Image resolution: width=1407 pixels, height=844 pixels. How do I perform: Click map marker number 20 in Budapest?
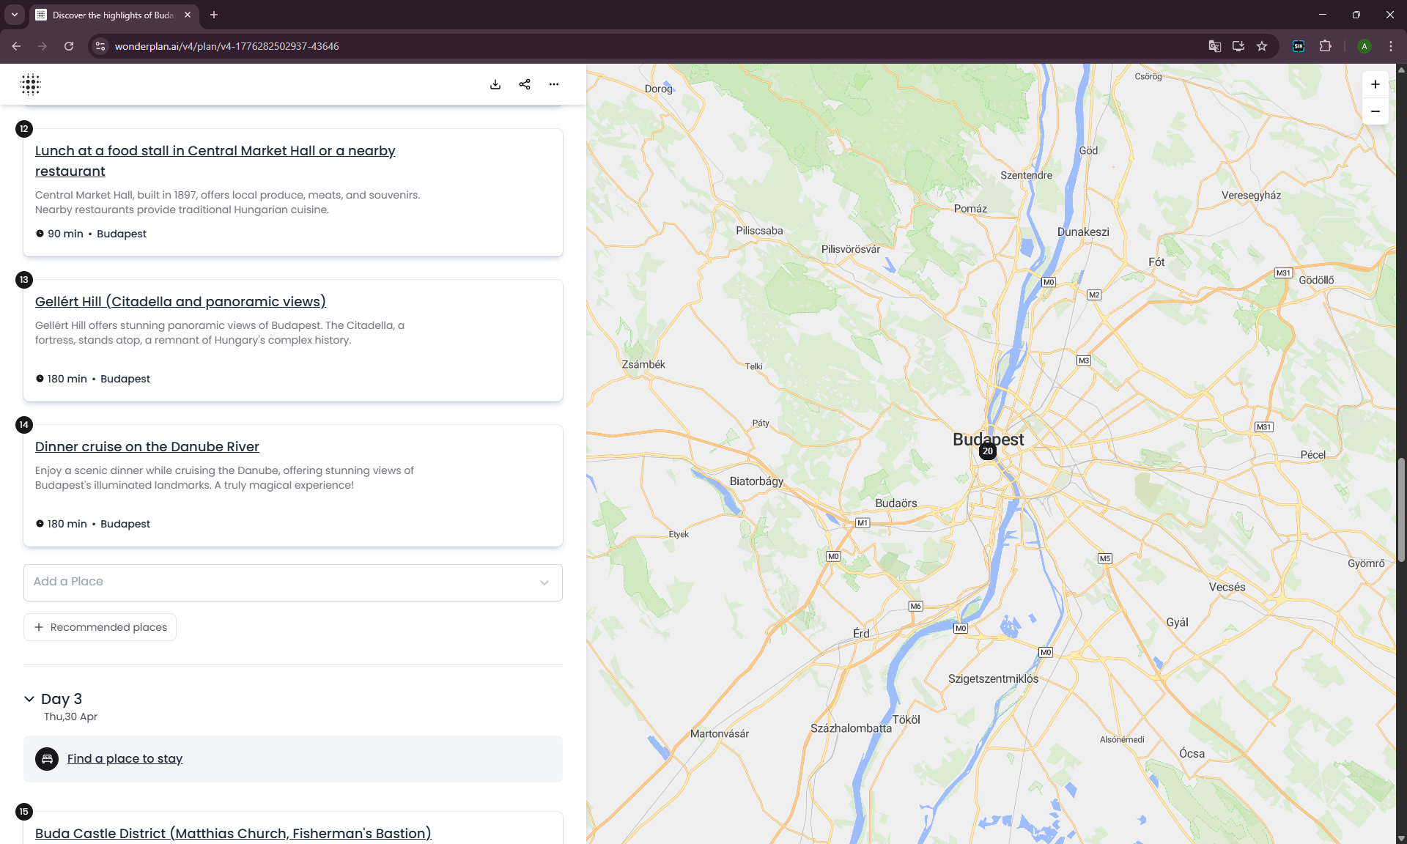(987, 451)
